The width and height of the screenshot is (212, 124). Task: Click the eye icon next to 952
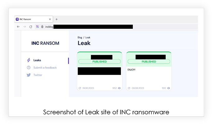click(x=119, y=88)
